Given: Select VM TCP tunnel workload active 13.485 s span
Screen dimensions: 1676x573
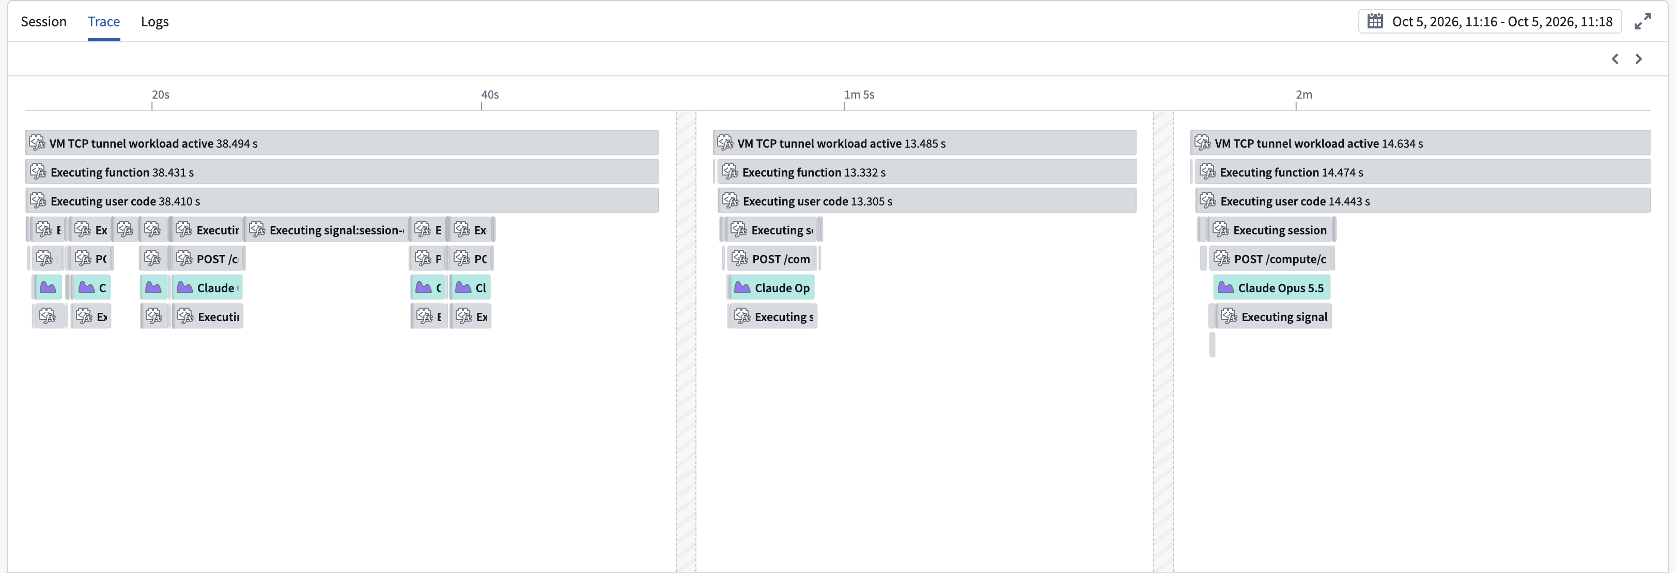Looking at the screenshot, I should pyautogui.click(x=924, y=143).
